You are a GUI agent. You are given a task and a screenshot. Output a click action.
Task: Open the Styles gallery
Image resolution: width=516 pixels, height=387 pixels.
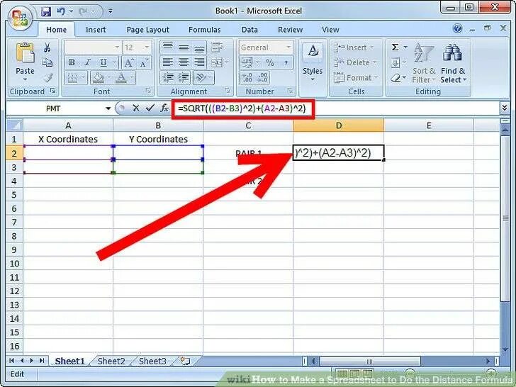point(313,62)
